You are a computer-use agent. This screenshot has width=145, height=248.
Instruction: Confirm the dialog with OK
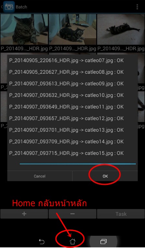click(x=105, y=176)
